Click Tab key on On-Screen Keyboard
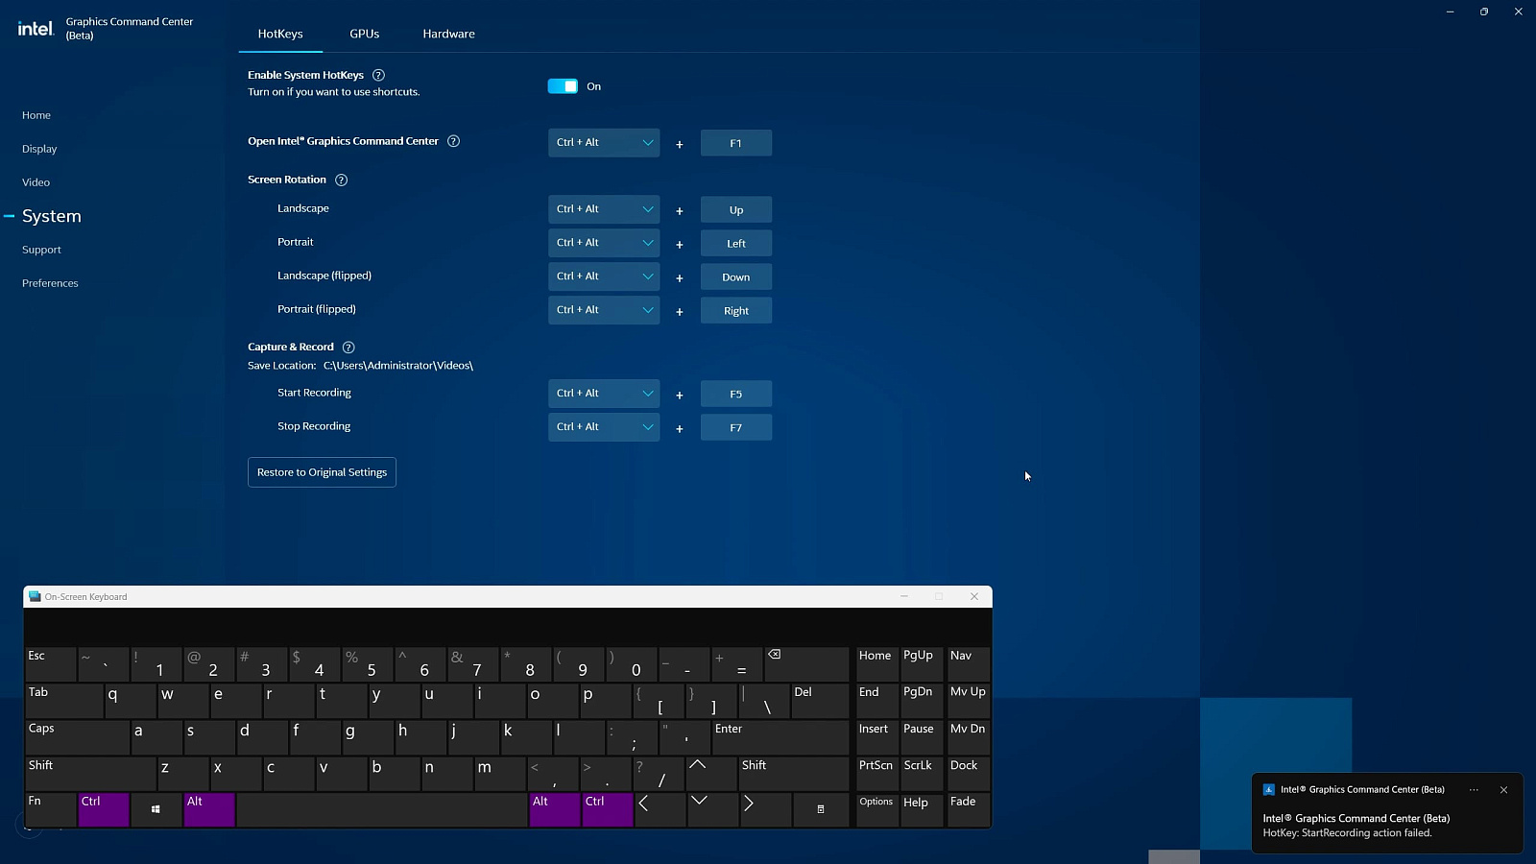 click(64, 700)
